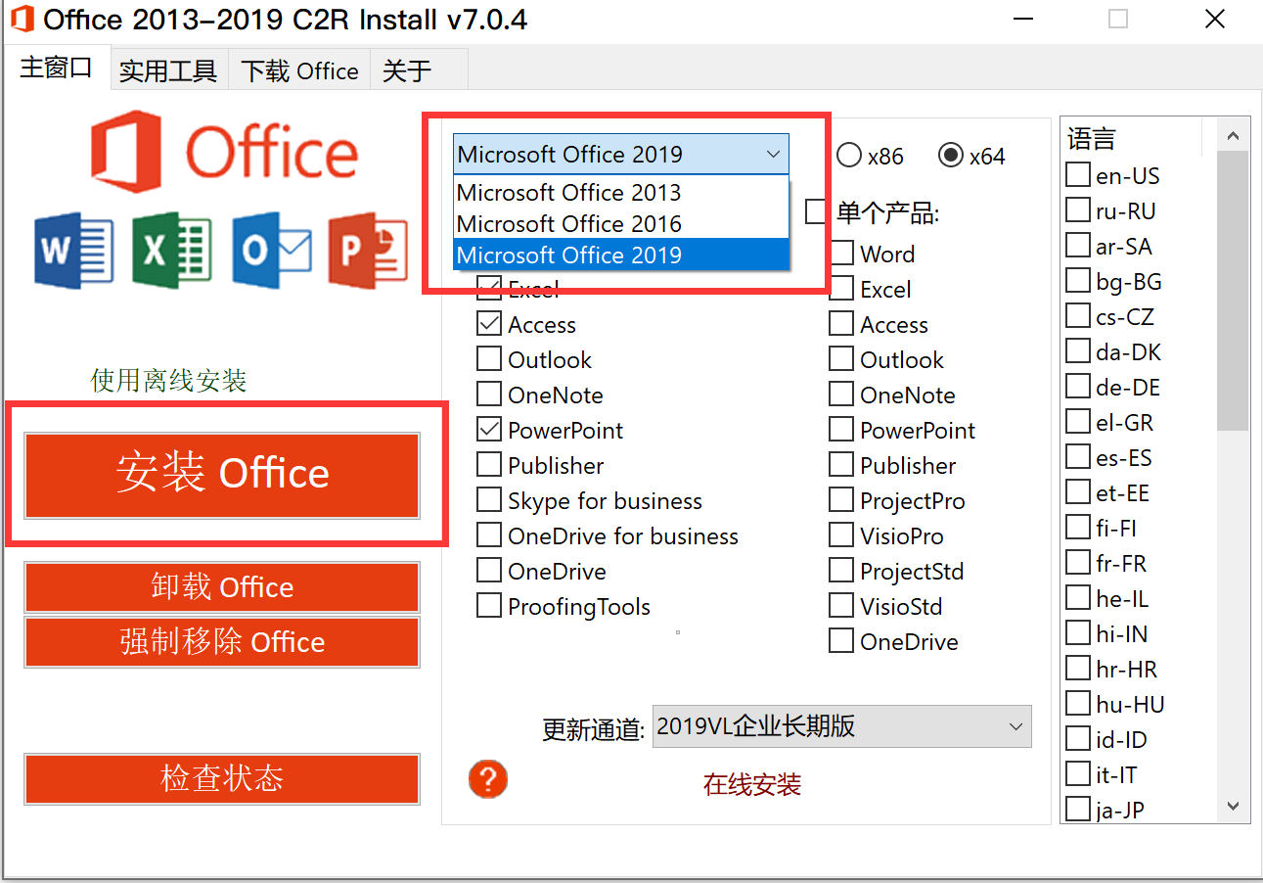
Task: Check Access under single products
Action: coord(841,324)
